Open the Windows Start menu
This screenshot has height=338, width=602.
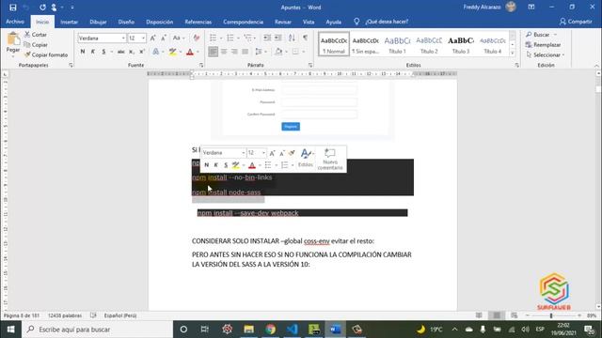click(x=10, y=330)
